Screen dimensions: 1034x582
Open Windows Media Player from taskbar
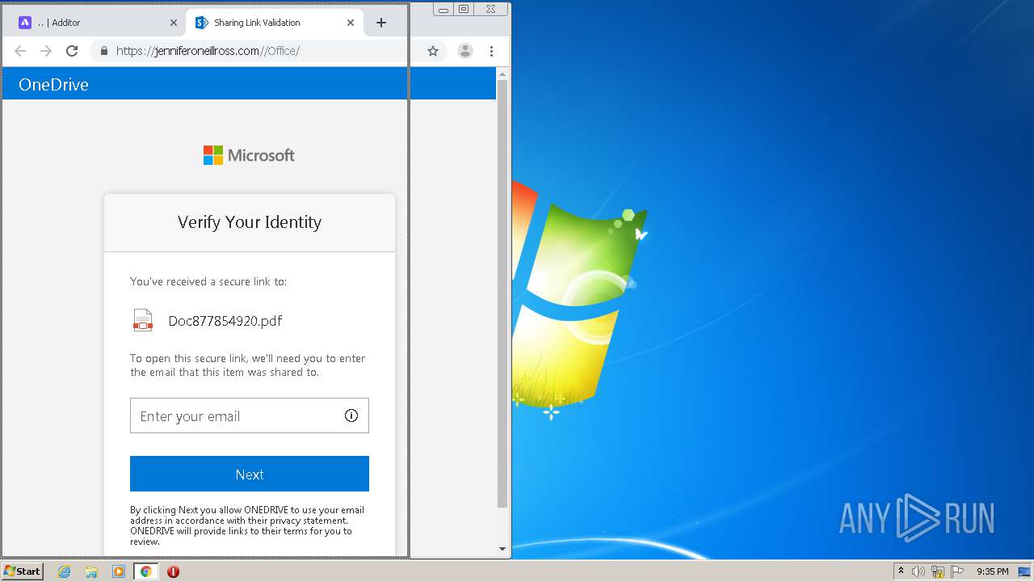[119, 571]
